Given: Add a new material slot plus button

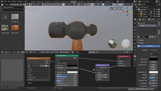Looking at the screenshot, I should tap(159, 23).
